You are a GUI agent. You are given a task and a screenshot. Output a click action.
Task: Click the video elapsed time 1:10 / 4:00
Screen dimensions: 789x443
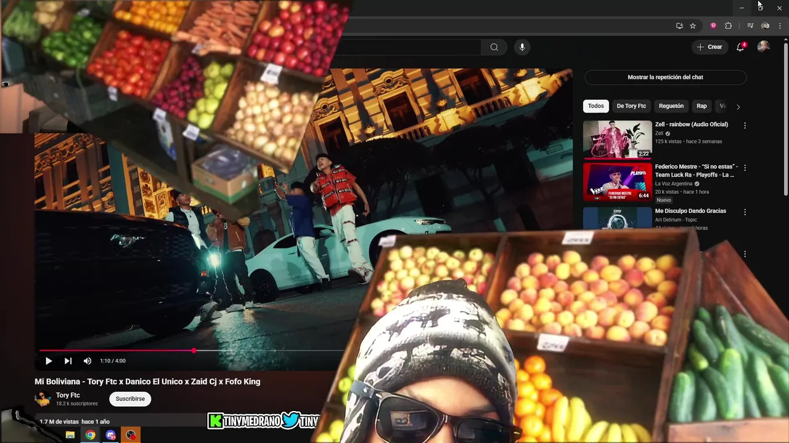(x=113, y=361)
